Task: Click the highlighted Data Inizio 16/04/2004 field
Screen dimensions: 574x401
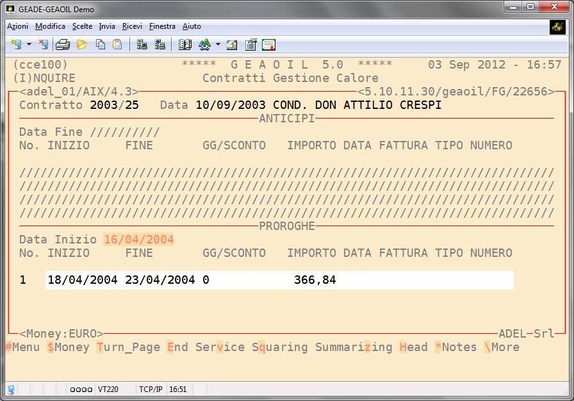Action: point(138,240)
